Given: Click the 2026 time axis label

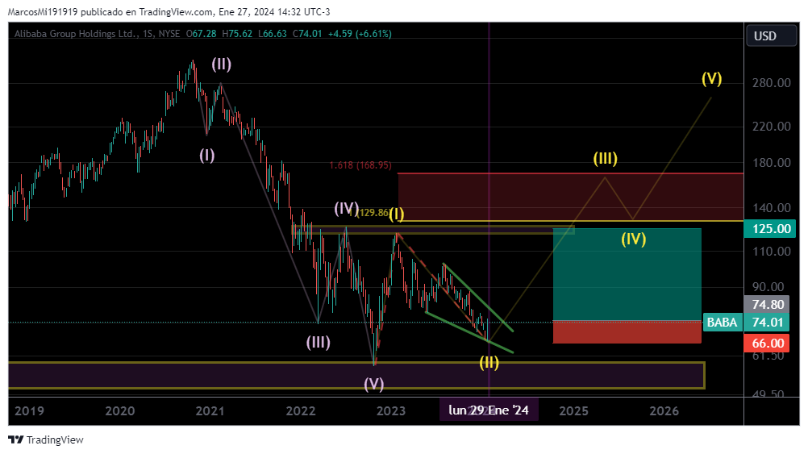Looking at the screenshot, I should (664, 410).
